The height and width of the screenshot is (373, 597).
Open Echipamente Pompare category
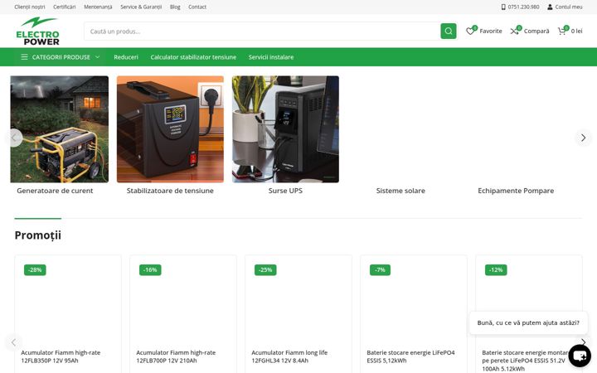click(516, 191)
